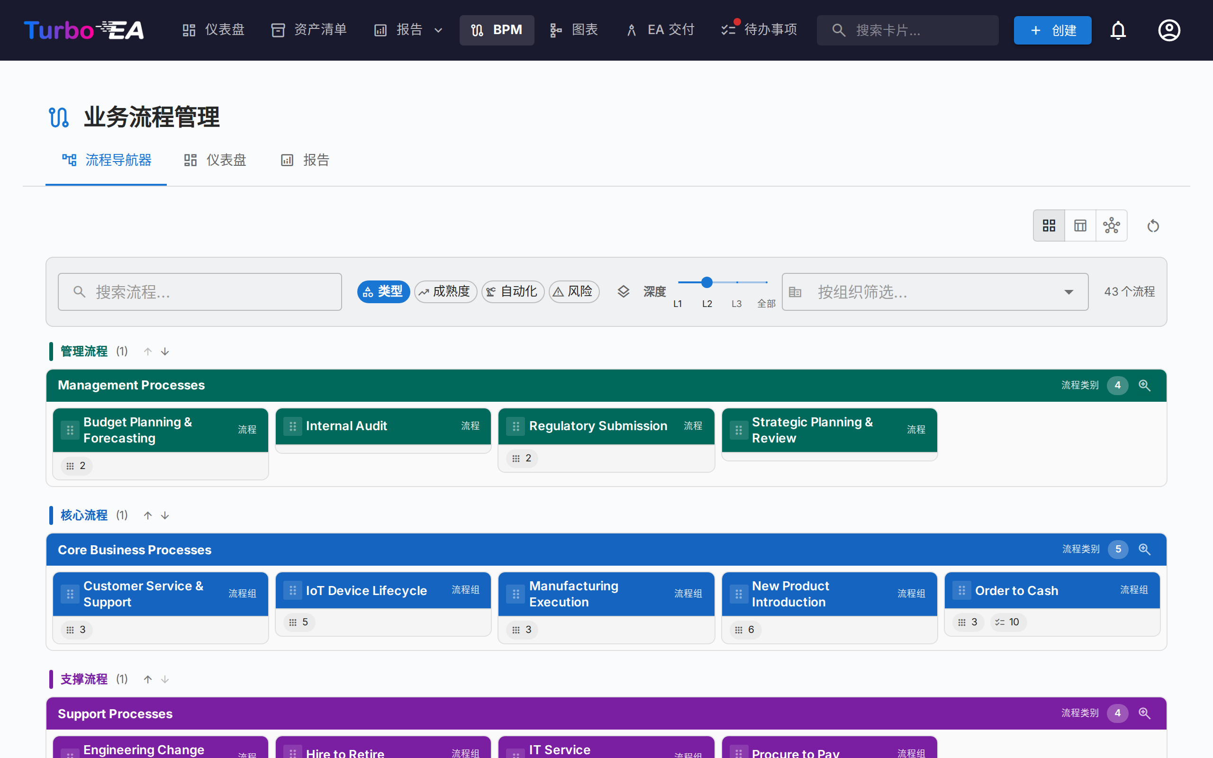Image resolution: width=1213 pixels, height=758 pixels.
Task: Switch to the 仪表盘 tab under 业务流程管理
Action: coord(215,160)
